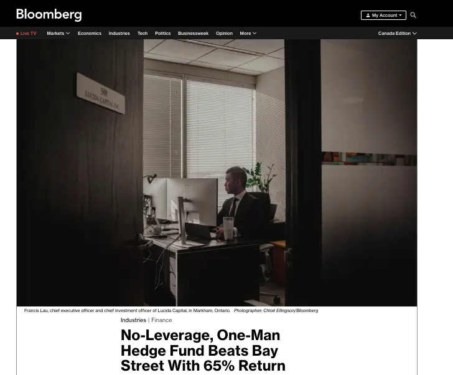453x375 pixels.
Task: Click the Francis Lau office photo
Action: click(217, 173)
